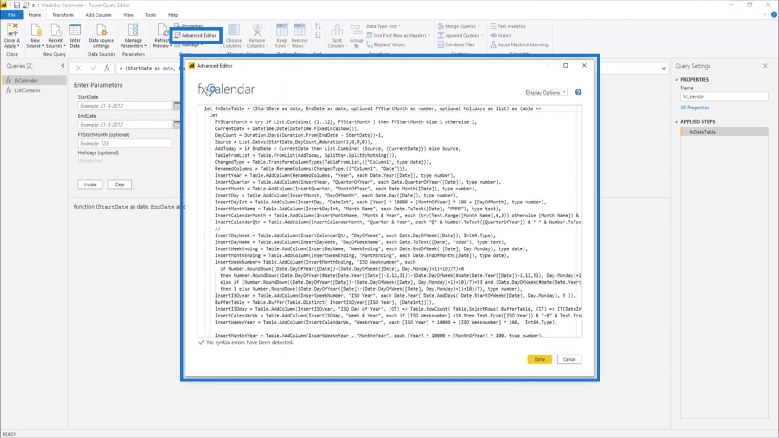Click the Clear button
The height and width of the screenshot is (438, 779).
pyautogui.click(x=120, y=184)
